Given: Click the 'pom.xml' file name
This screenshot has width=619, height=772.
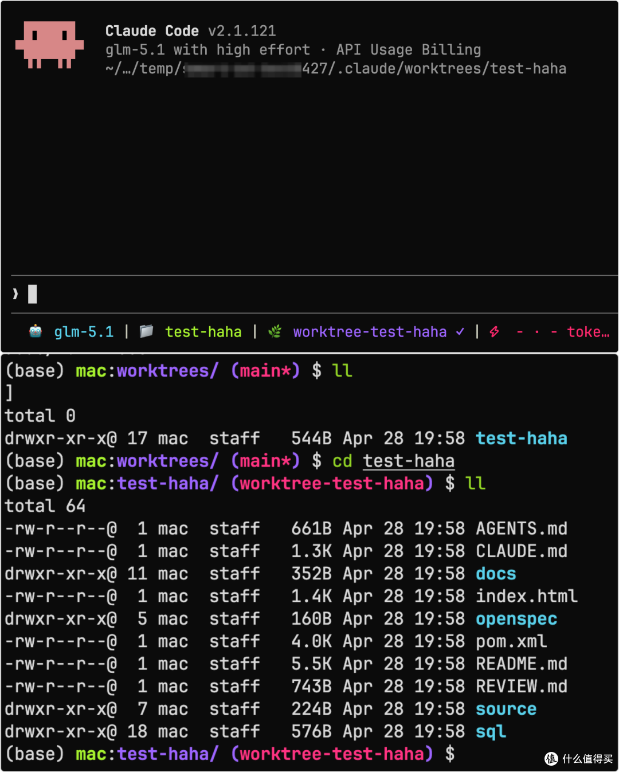Looking at the screenshot, I should [x=511, y=641].
